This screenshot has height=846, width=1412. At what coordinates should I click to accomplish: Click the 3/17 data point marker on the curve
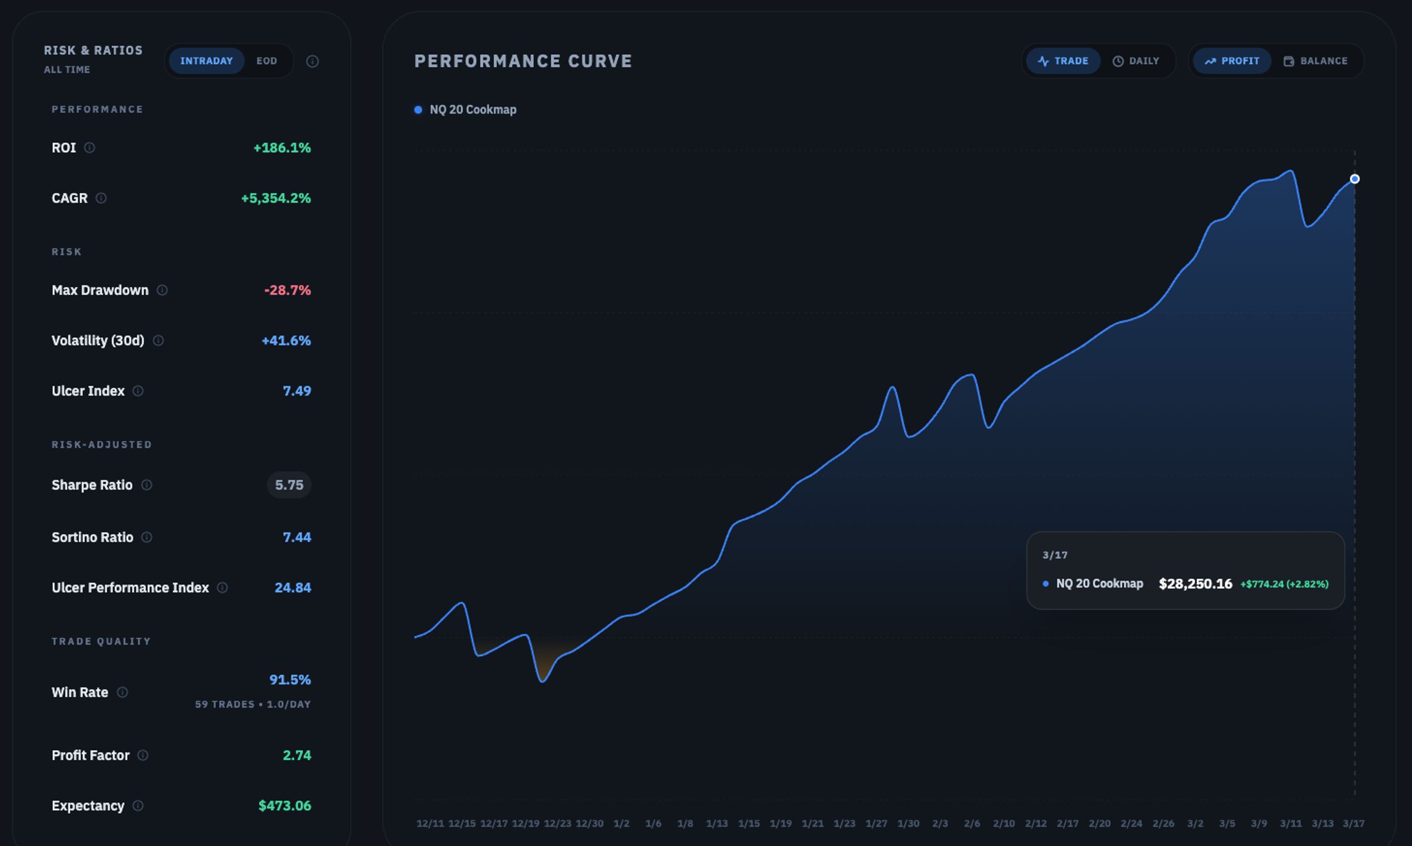(1354, 179)
